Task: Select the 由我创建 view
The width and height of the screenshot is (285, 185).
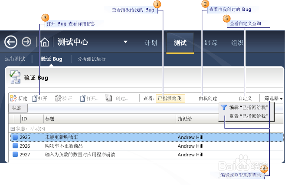Action: [x=208, y=99]
